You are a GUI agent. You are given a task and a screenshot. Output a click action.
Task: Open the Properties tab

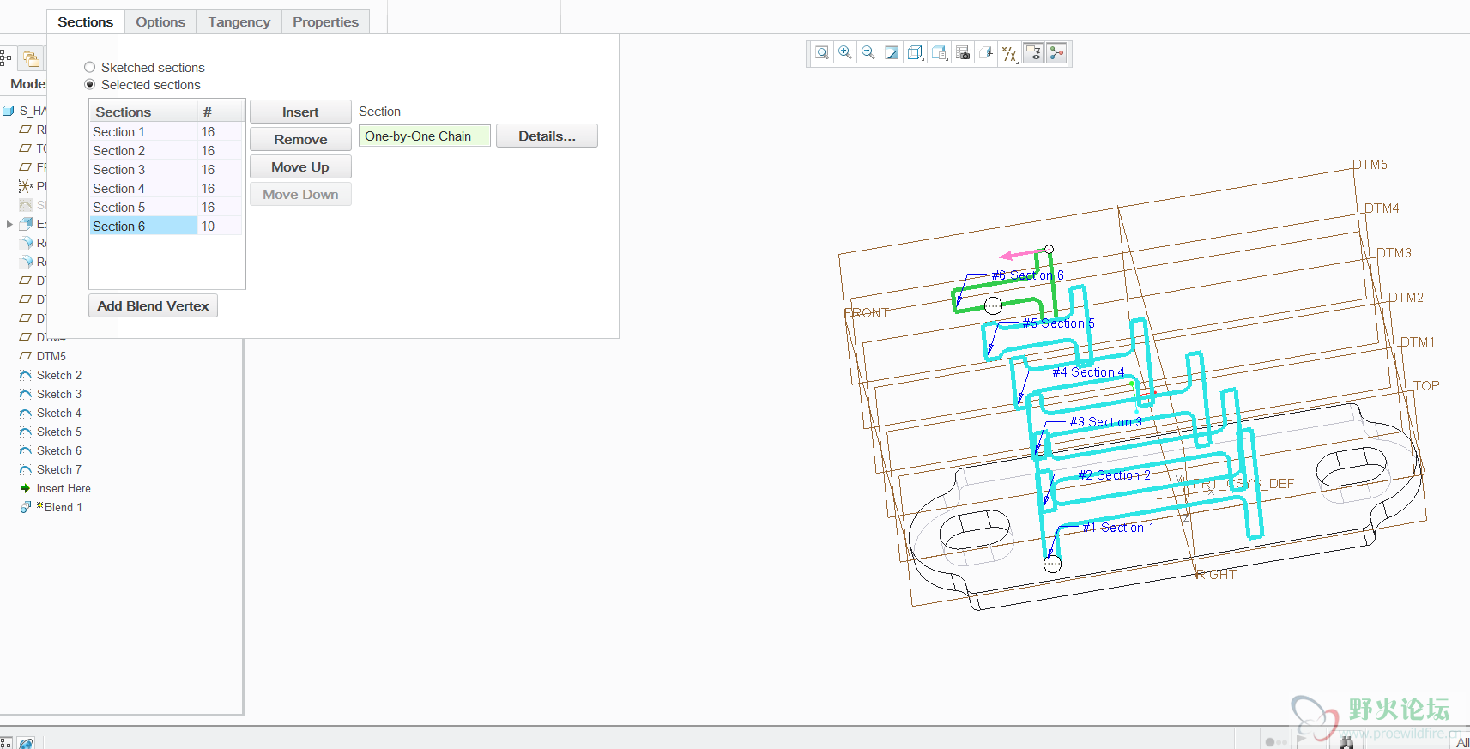pyautogui.click(x=325, y=21)
